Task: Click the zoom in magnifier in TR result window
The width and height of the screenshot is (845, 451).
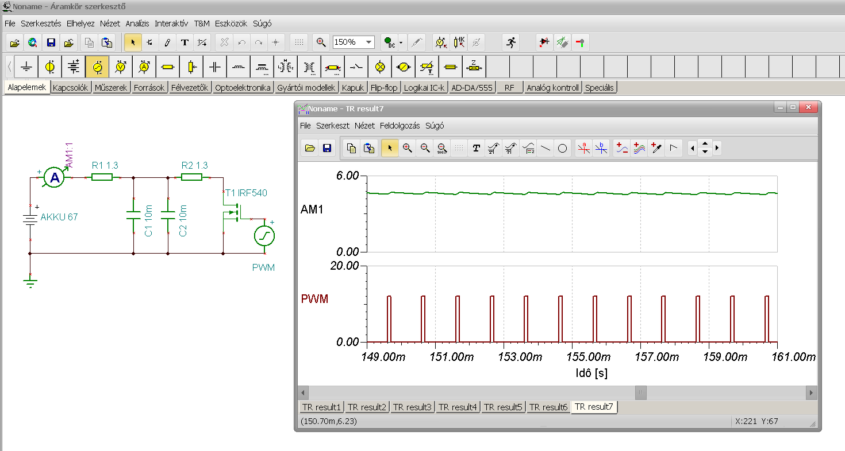Action: pos(408,148)
